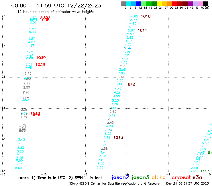Click the wave height value '5.90'
The width and height of the screenshot is (212, 186).
point(19,161)
